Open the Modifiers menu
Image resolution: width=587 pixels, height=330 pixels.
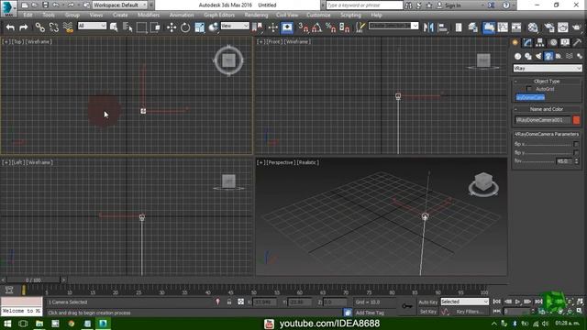[x=149, y=15]
